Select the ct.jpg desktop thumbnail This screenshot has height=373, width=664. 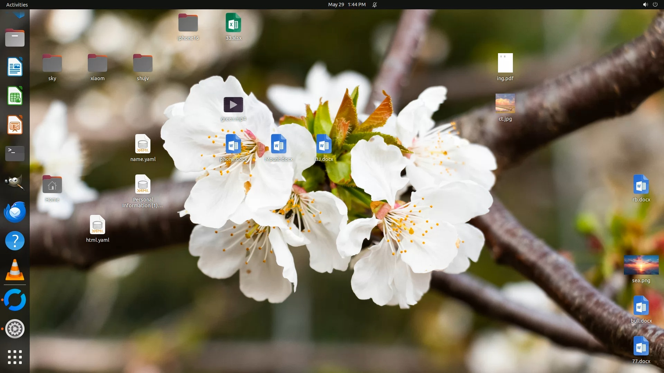pos(505,103)
